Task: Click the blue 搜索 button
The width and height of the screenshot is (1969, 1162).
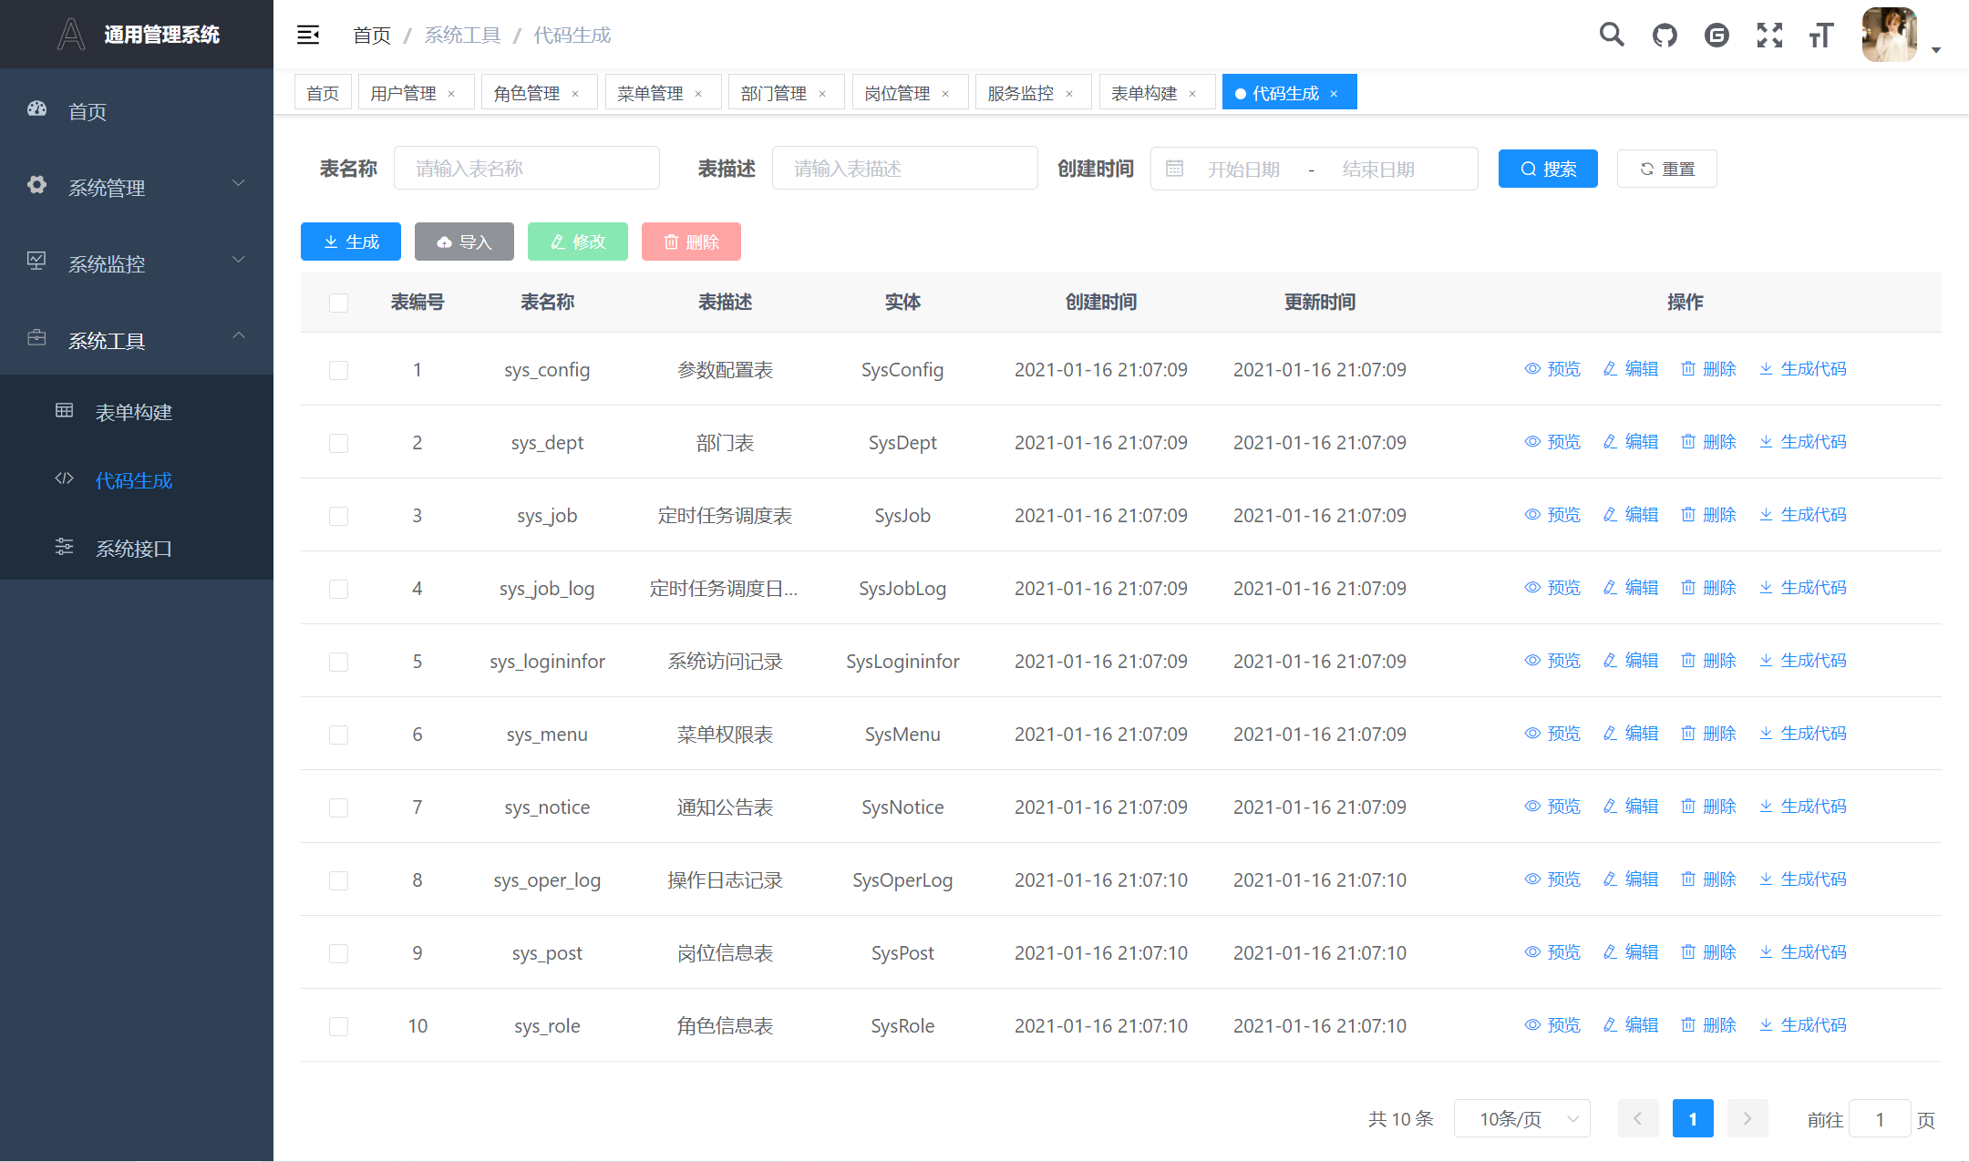Action: [x=1548, y=169]
